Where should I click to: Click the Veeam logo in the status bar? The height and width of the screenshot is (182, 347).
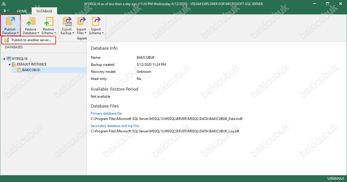tap(335, 179)
